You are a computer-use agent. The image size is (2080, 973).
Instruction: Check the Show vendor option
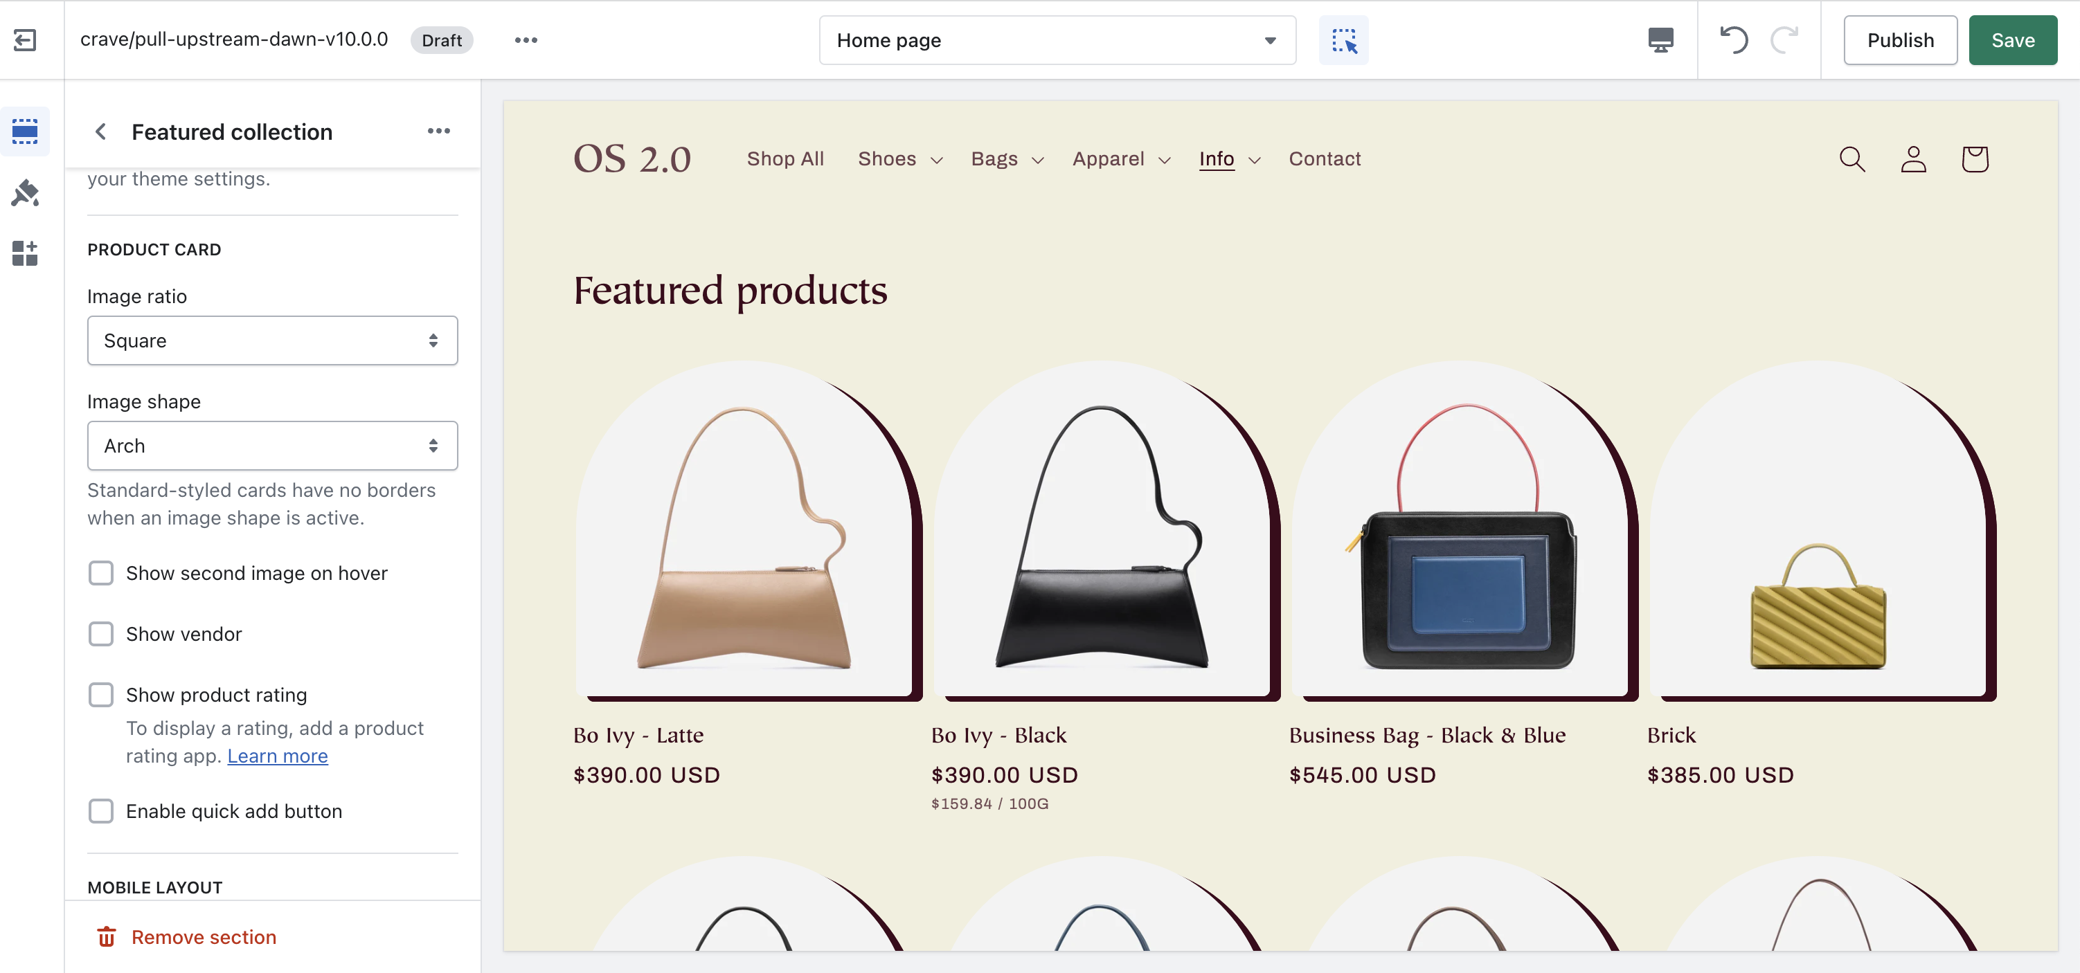tap(100, 634)
